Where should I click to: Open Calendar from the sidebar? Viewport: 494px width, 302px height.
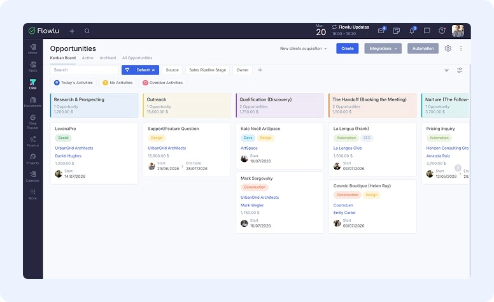click(x=32, y=177)
